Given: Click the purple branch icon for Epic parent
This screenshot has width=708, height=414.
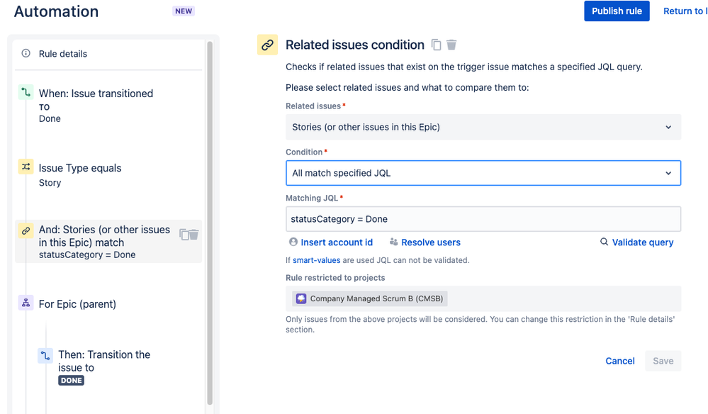Looking at the screenshot, I should 26,303.
